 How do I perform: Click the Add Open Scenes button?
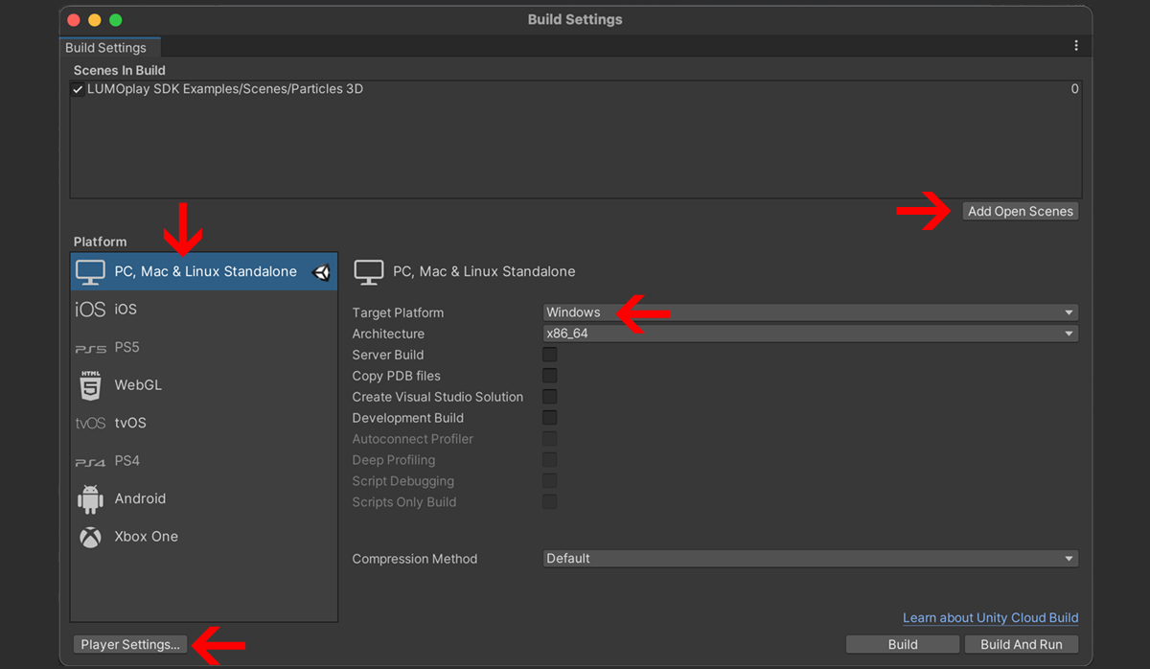pos(1020,212)
